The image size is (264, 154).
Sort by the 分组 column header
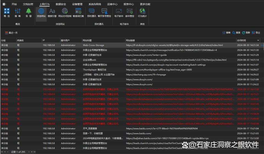pos(8,41)
